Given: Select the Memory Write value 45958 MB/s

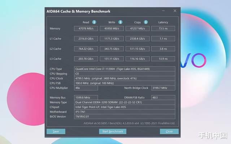Looking at the screenshot, I should click(x=112, y=28).
